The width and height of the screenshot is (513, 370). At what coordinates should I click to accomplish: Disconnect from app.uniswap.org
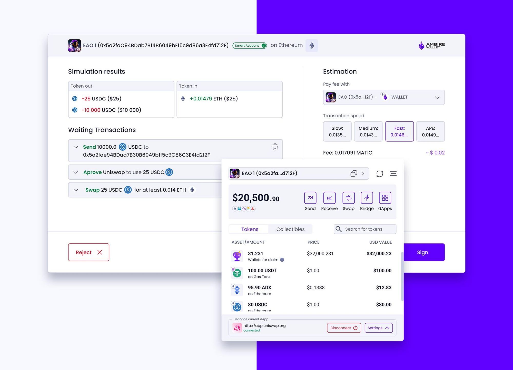344,328
